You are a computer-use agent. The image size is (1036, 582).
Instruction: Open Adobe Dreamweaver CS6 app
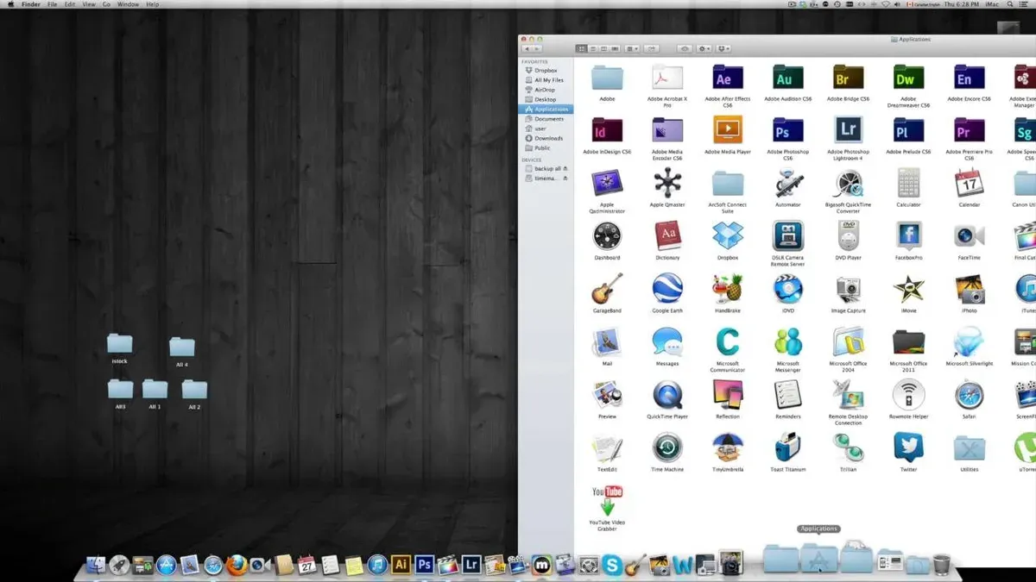(908, 79)
